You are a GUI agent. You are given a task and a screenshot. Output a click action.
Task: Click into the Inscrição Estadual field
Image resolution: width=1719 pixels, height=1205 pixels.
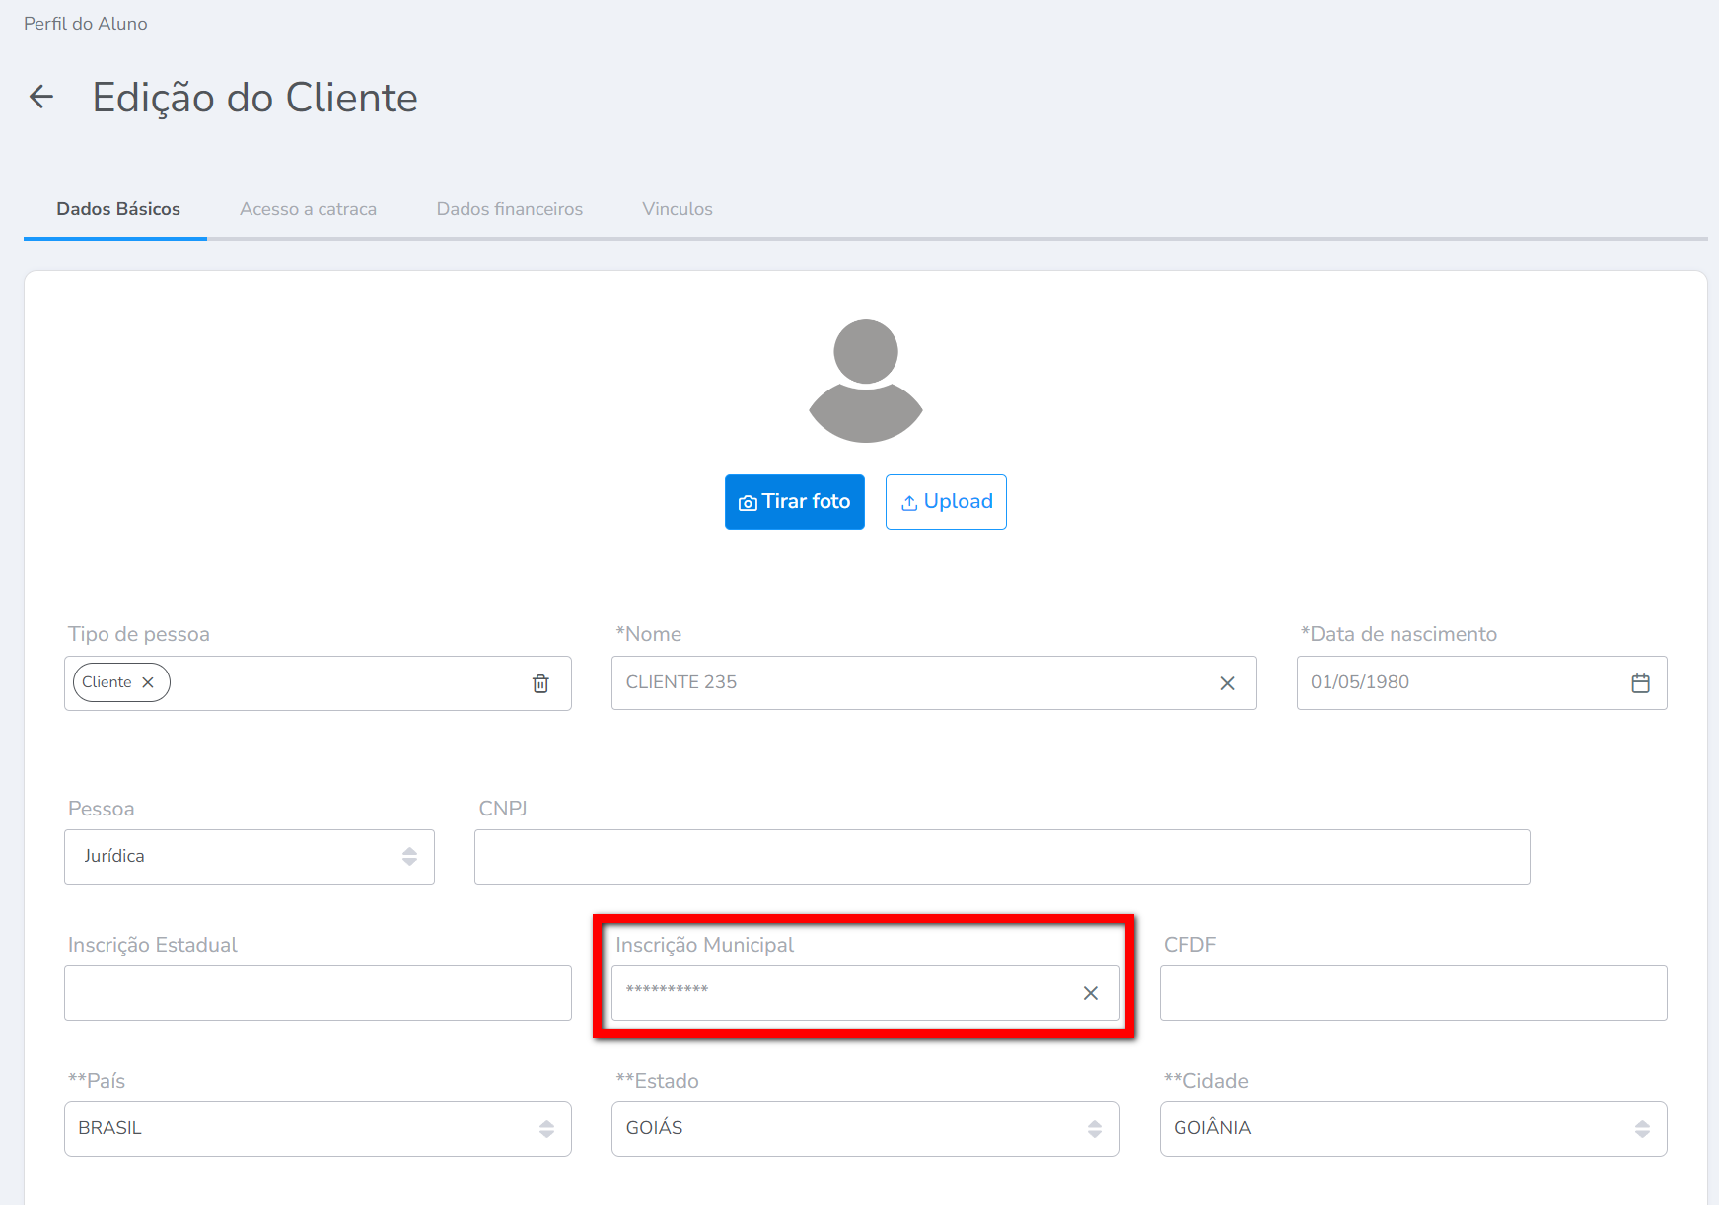[x=318, y=993]
